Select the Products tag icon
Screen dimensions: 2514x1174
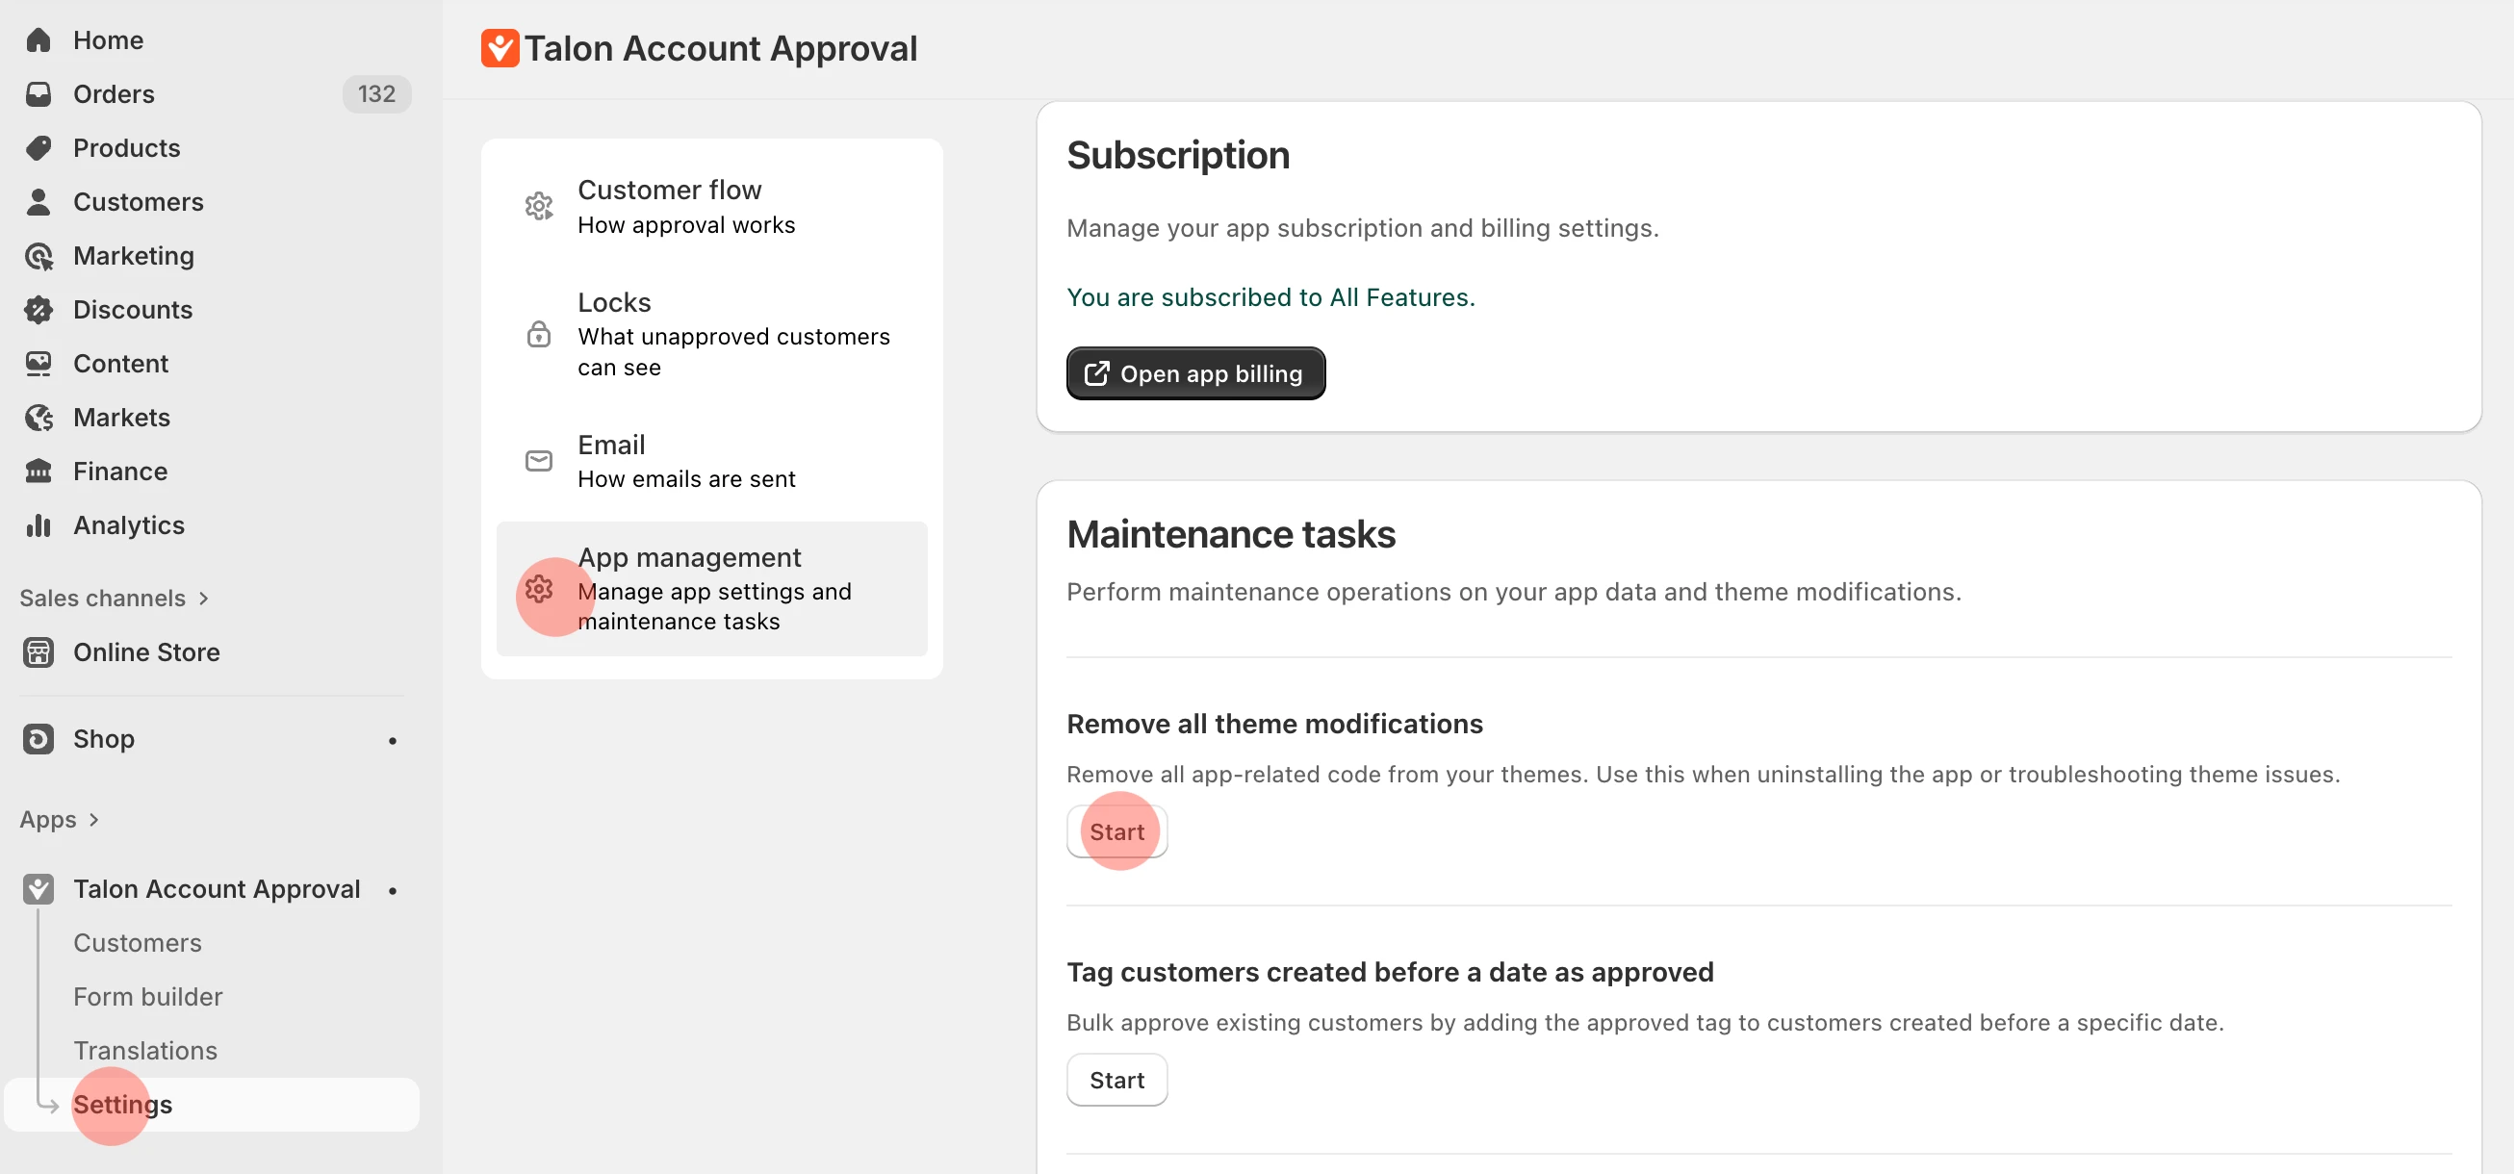(39, 147)
